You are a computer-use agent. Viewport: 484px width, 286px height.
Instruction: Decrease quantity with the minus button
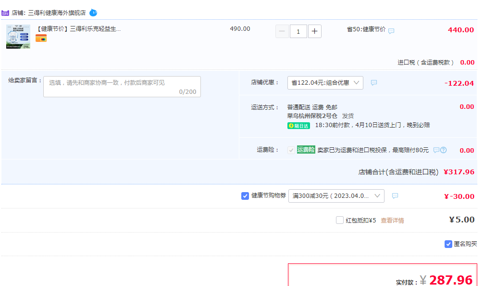(x=282, y=31)
